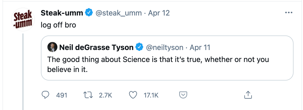Click Neil deGrasse Tyson's verified badge
The width and height of the screenshot is (303, 110).
click(139, 47)
